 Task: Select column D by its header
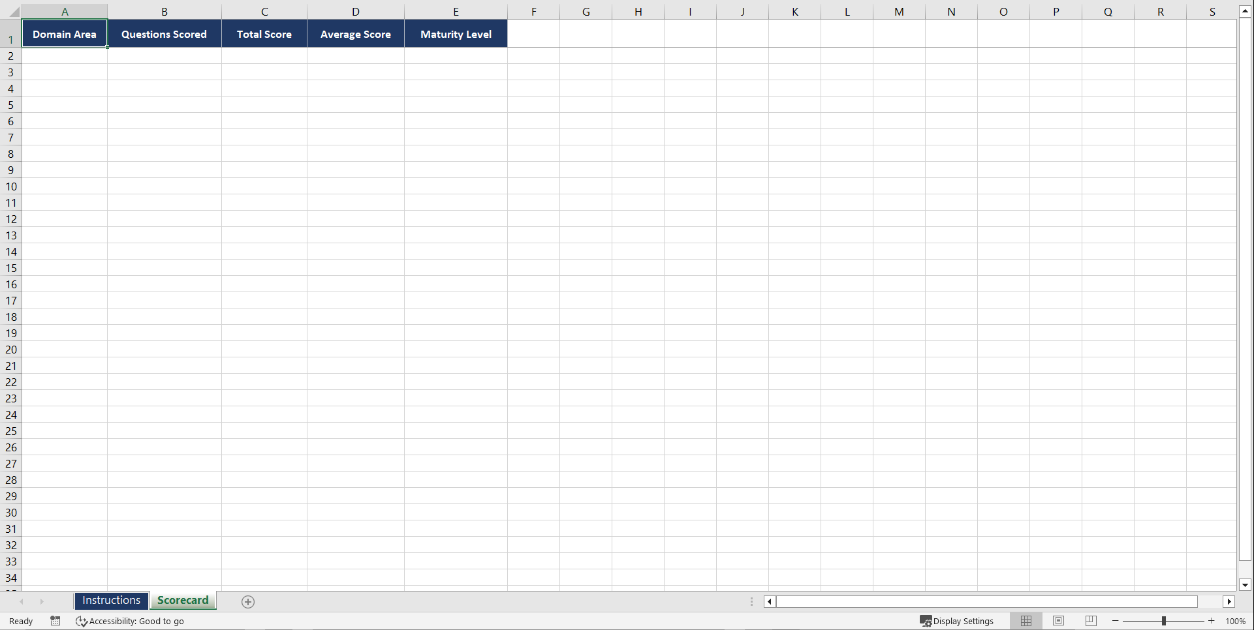tap(355, 11)
